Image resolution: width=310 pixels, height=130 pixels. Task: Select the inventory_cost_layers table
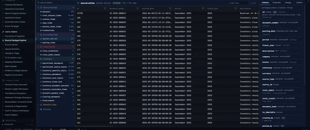pyautogui.click(x=55, y=78)
